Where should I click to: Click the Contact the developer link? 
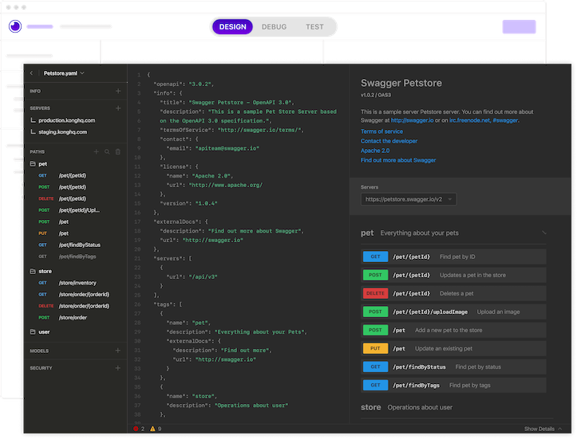tap(389, 141)
